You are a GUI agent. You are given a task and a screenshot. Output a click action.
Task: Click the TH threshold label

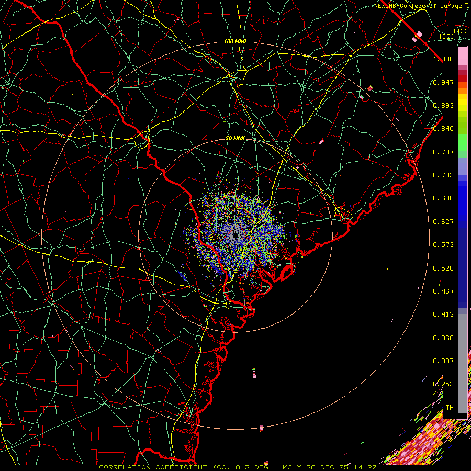coord(450,408)
